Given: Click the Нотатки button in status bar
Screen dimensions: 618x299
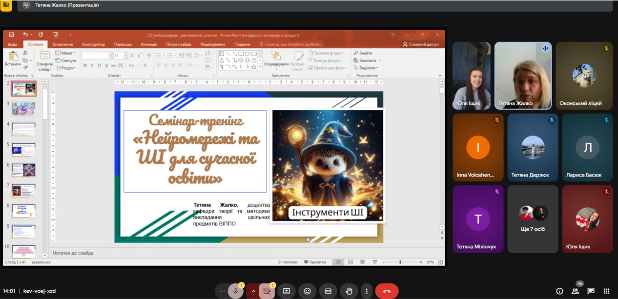Looking at the screenshot, I should pos(288,262).
